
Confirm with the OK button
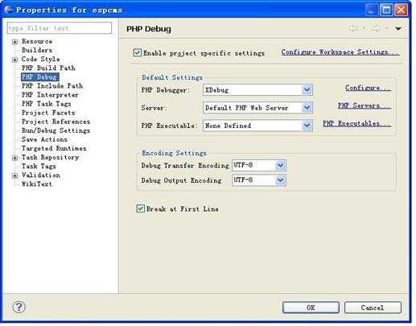tap(311, 307)
